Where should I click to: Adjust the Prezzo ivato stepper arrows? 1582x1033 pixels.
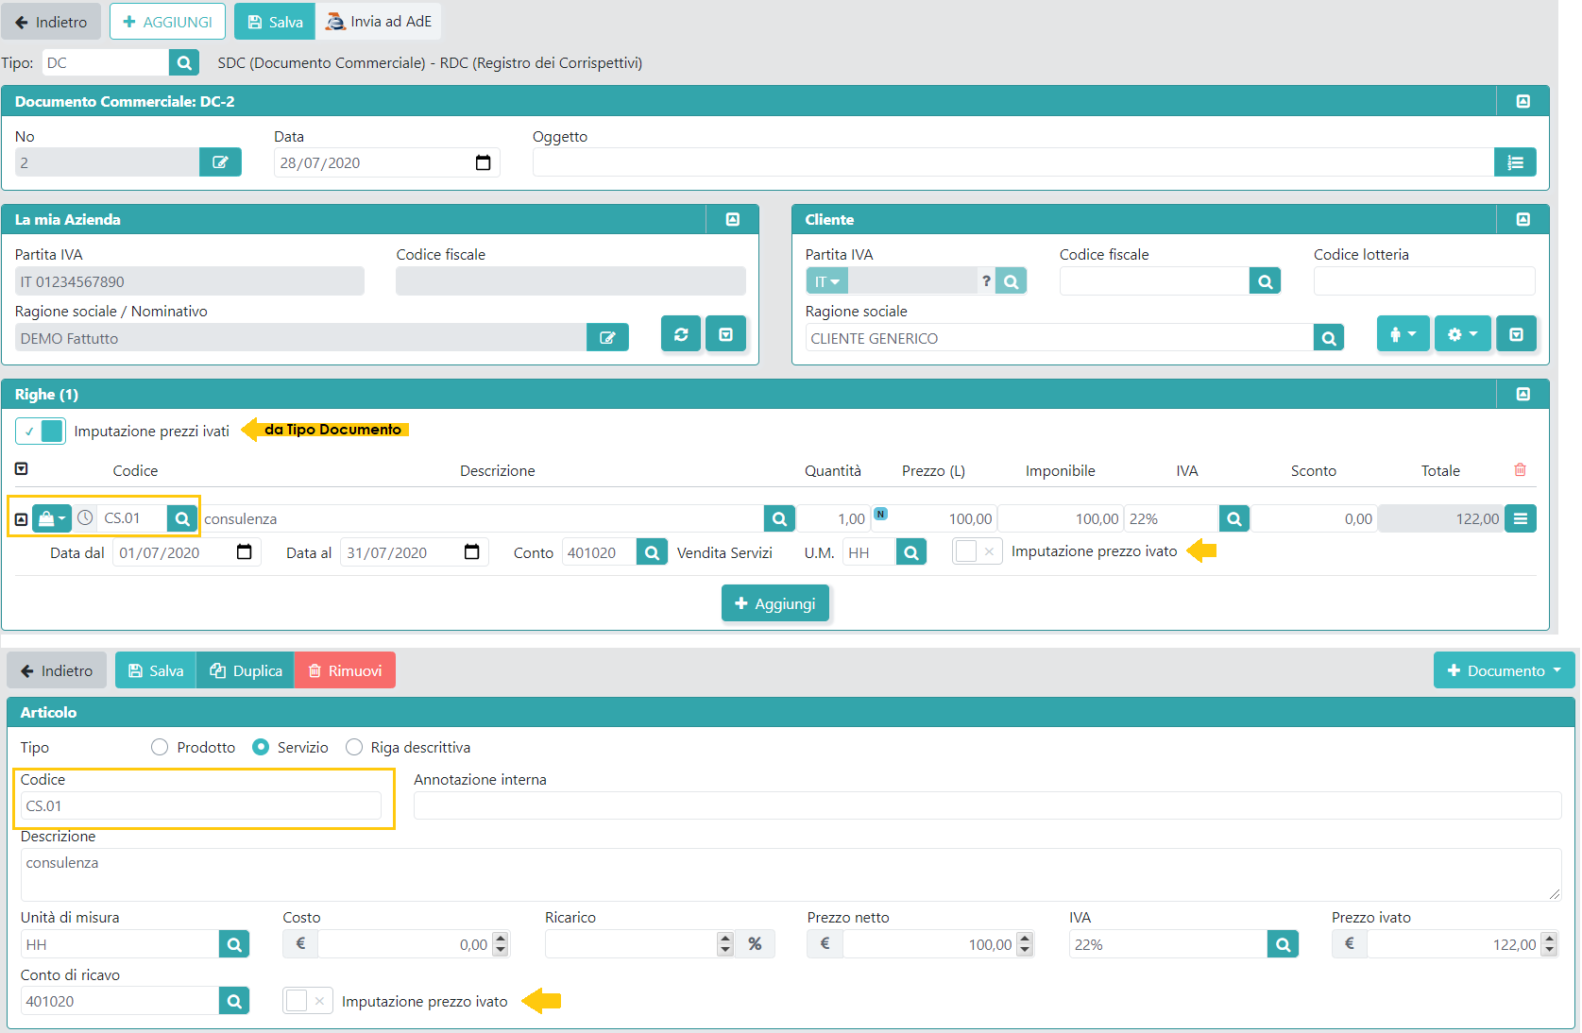(x=1549, y=944)
